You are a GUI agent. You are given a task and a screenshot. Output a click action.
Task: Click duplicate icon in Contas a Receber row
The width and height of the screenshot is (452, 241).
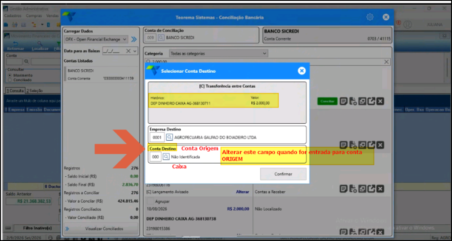362,189
